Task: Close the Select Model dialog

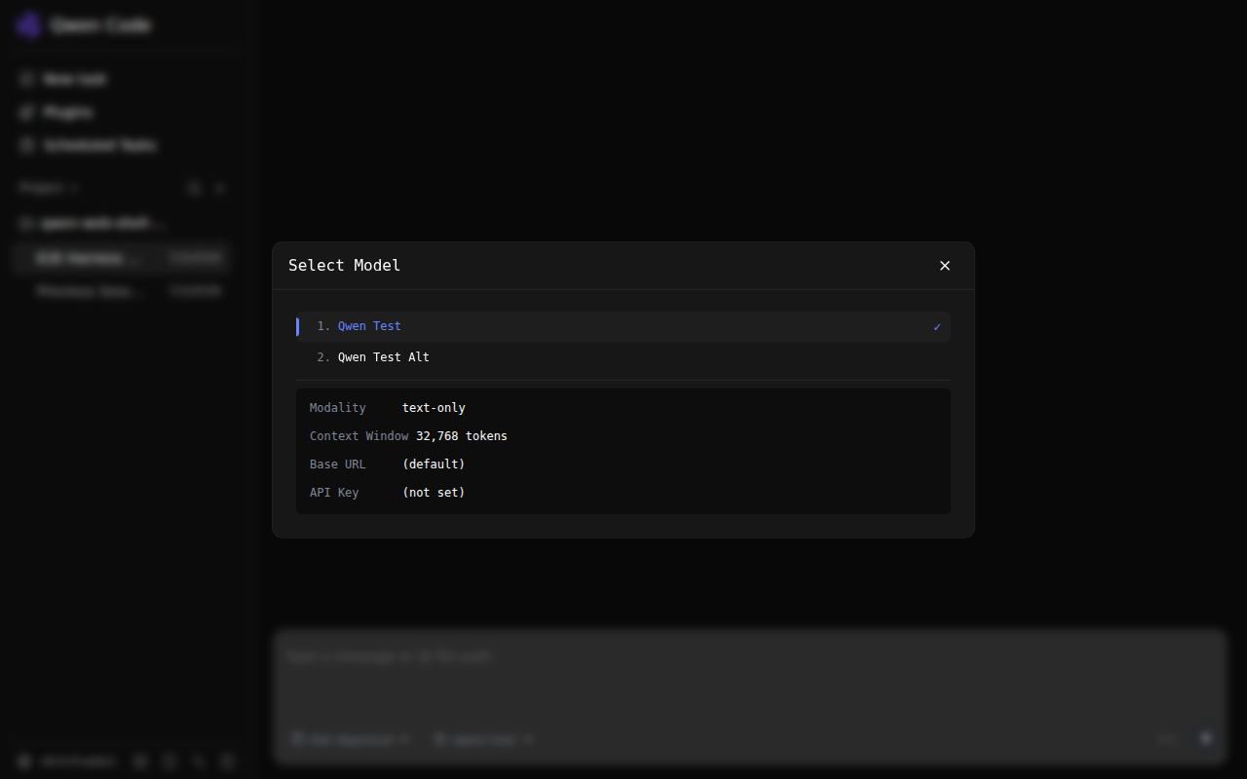Action: (x=944, y=266)
